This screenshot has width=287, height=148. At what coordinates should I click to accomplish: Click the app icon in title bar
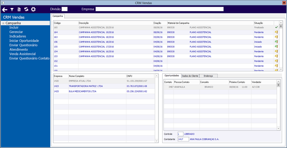[2, 3]
